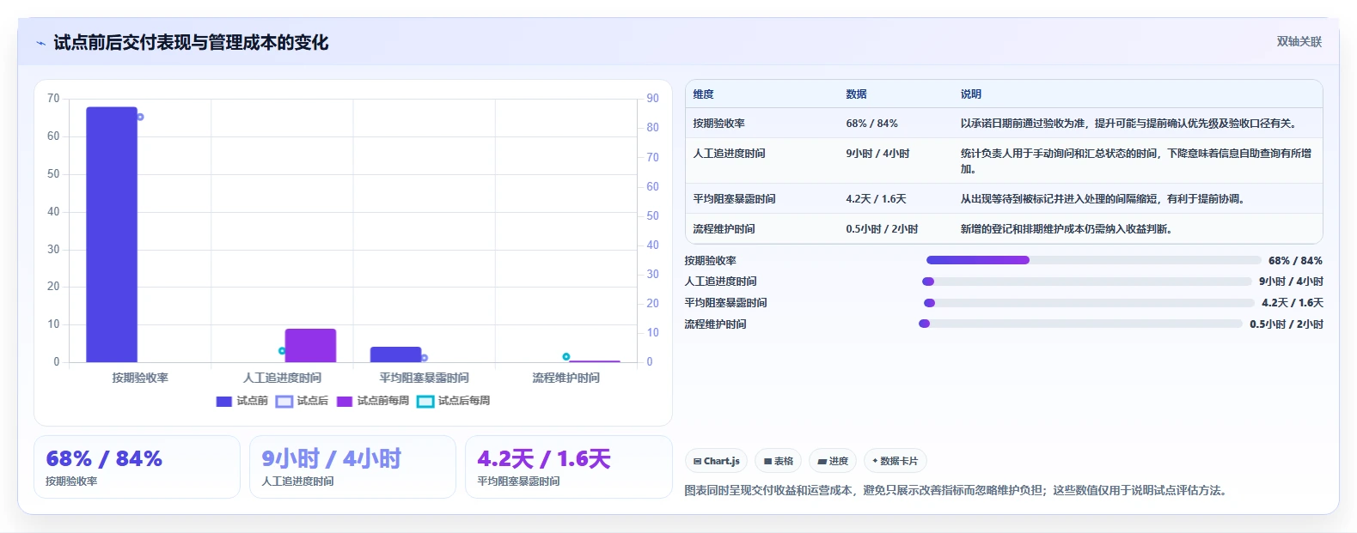This screenshot has height=533, width=1357.
Task: Click the 流程维护时间 table row label
Action: point(724,229)
